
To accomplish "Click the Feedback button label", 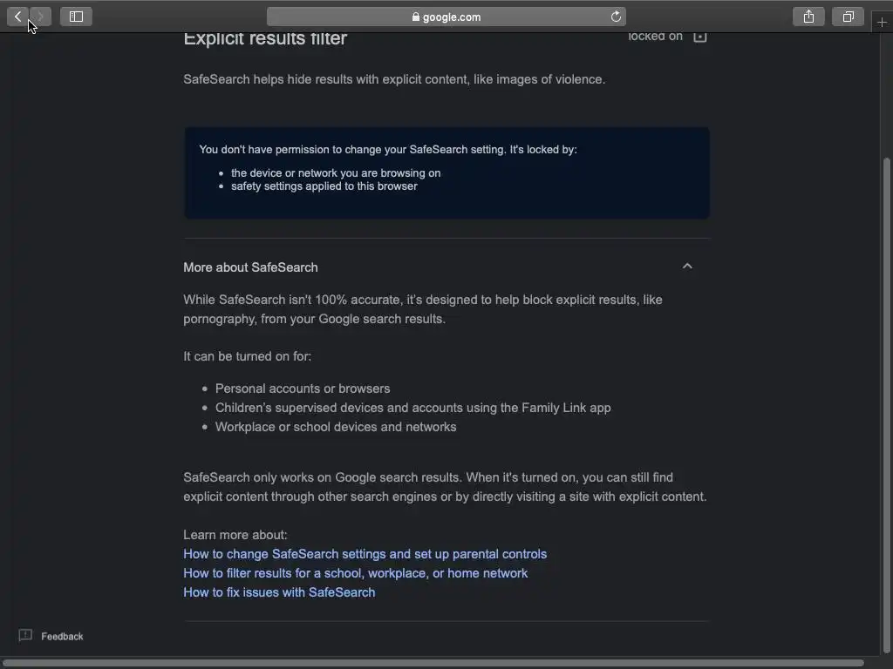I will (62, 637).
